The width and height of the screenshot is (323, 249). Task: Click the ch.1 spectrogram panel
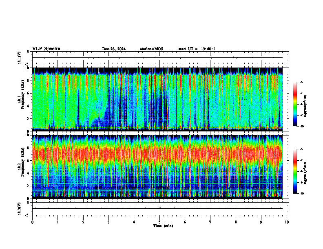tap(157, 99)
